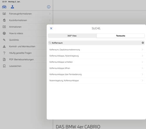146x129 pixels.
Task: Open chevron for Kofferraumklappe schließen
Action: click(142, 62)
